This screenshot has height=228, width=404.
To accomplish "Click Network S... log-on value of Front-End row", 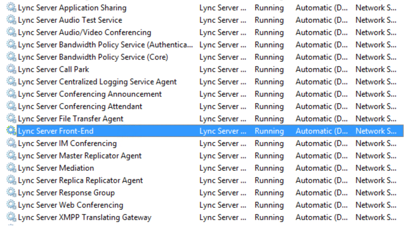I will pyautogui.click(x=376, y=131).
